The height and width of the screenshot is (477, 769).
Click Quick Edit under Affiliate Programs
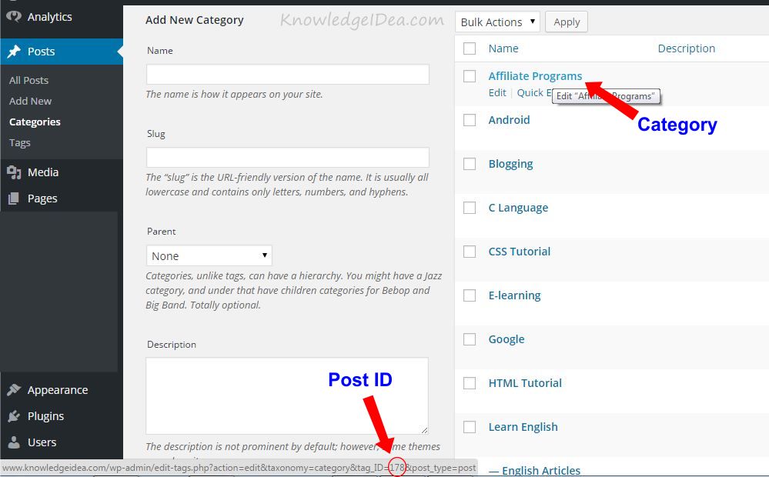click(x=534, y=92)
